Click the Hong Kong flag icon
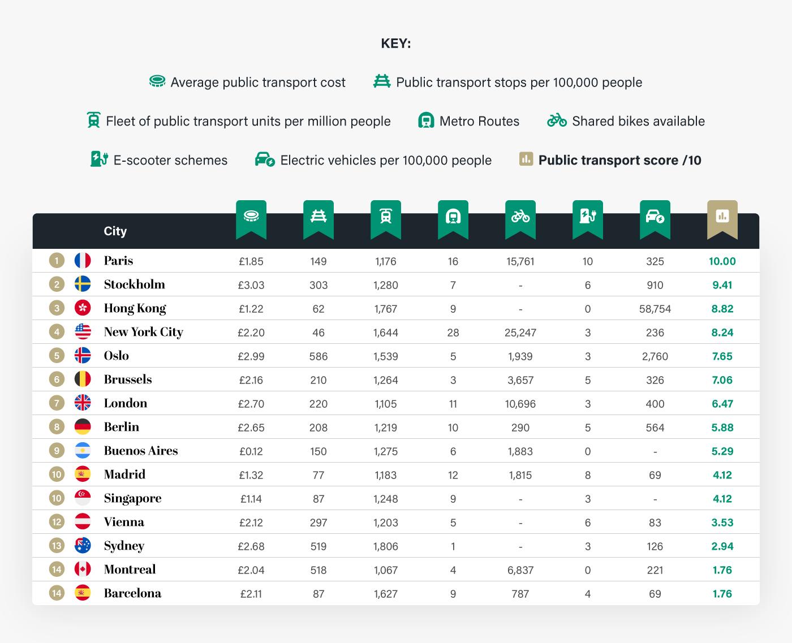 (83, 308)
